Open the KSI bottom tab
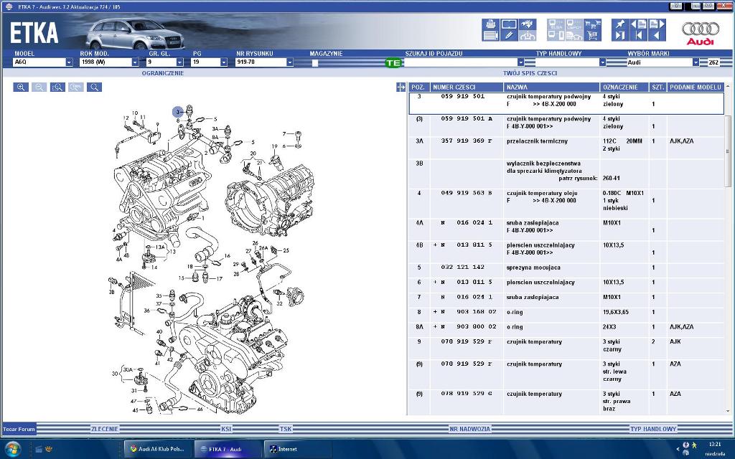This screenshot has height=459, width=735. [226, 429]
